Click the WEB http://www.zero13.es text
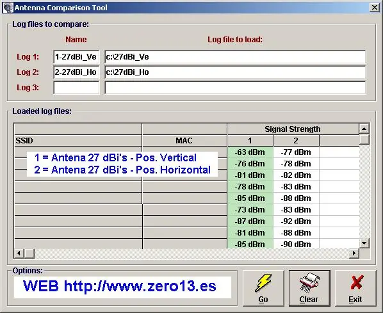The height and width of the screenshot is (313, 383). pyautogui.click(x=120, y=286)
